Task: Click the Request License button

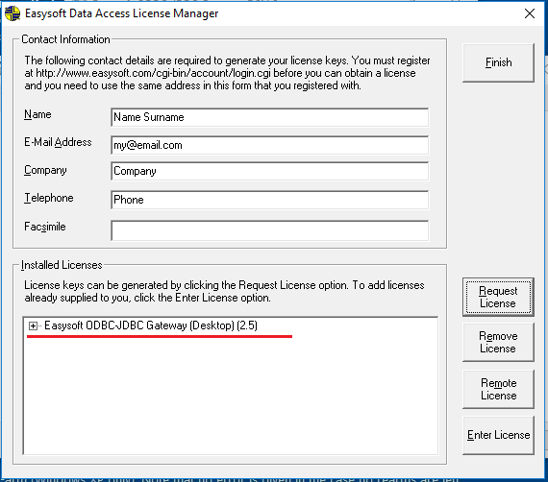Action: [x=498, y=297]
